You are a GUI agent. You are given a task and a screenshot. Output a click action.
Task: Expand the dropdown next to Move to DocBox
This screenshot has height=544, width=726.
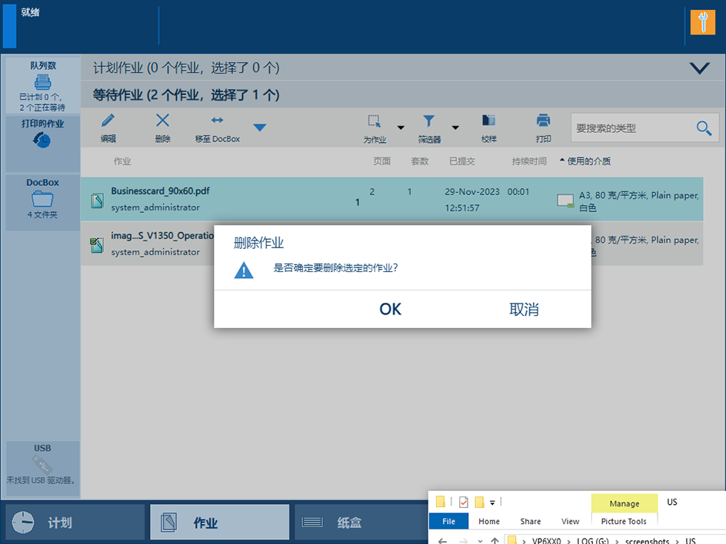[260, 128]
